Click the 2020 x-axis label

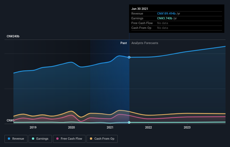(71, 127)
